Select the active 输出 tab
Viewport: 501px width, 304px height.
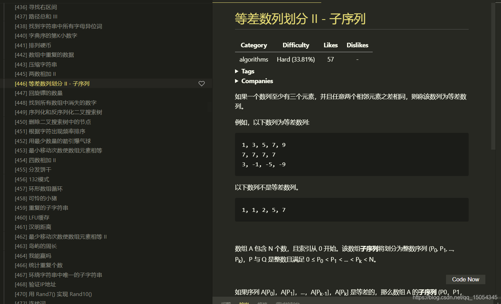click(244, 303)
